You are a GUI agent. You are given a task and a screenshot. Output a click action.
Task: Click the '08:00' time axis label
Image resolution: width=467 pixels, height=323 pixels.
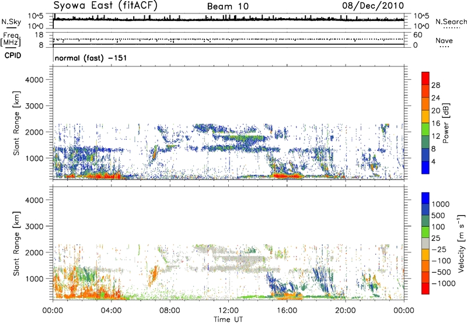pyautogui.click(x=170, y=310)
